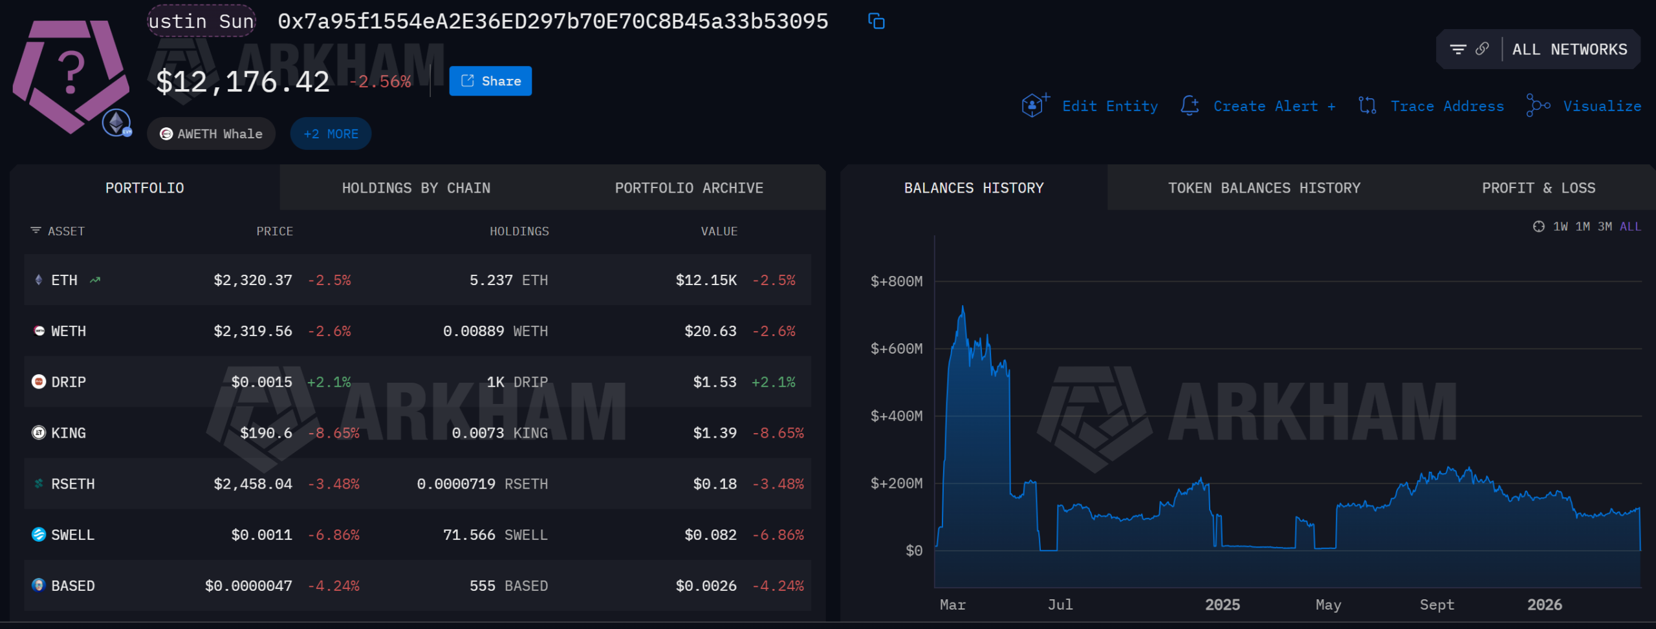The height and width of the screenshot is (629, 1656).
Task: Open the Visualize graph view
Action: click(1602, 105)
